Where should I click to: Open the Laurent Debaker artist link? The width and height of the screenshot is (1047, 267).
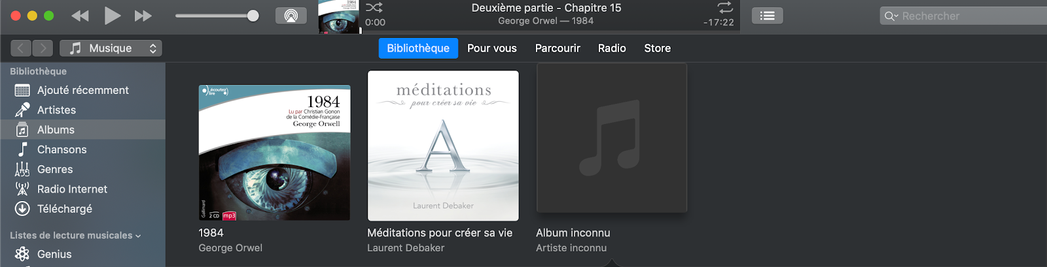tap(406, 248)
